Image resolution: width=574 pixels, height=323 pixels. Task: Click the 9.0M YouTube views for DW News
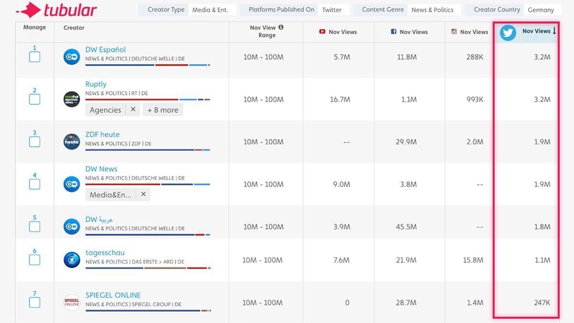(342, 185)
